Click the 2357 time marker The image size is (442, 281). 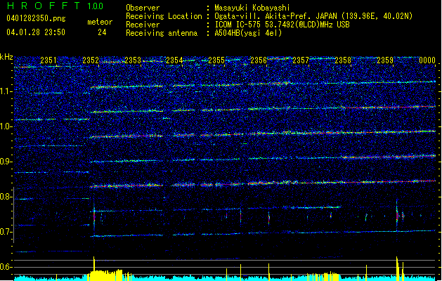click(x=301, y=60)
